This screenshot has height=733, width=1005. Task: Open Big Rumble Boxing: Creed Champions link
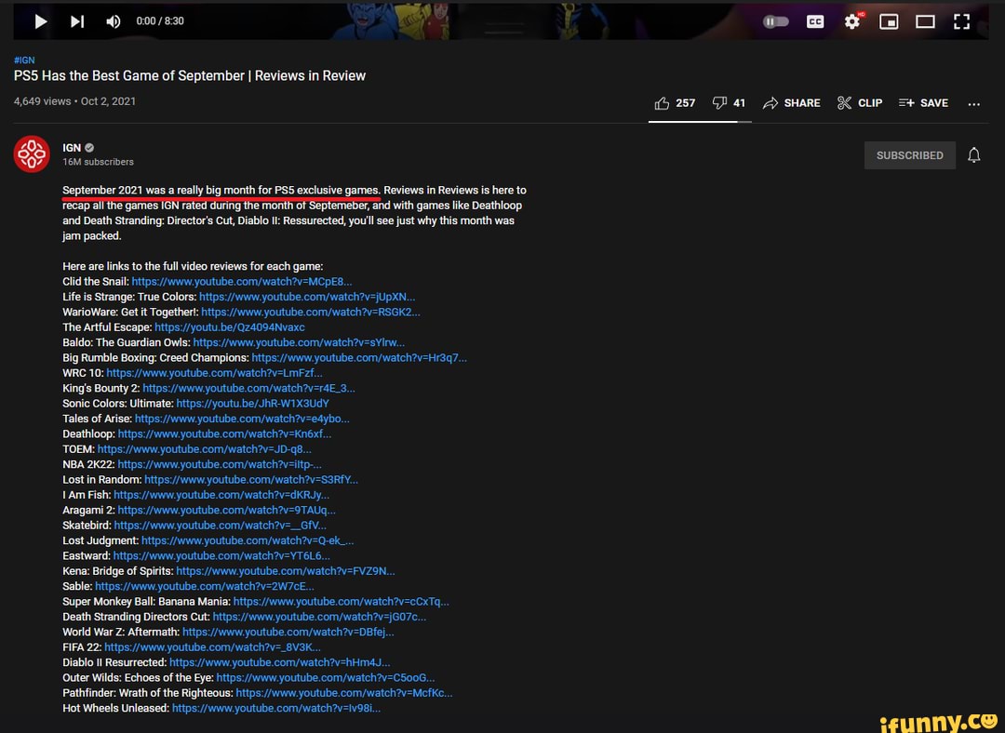pyautogui.click(x=359, y=357)
